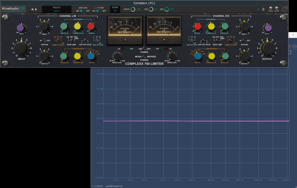
Task: Go to the previous preset arrow
Action: pos(32,9)
